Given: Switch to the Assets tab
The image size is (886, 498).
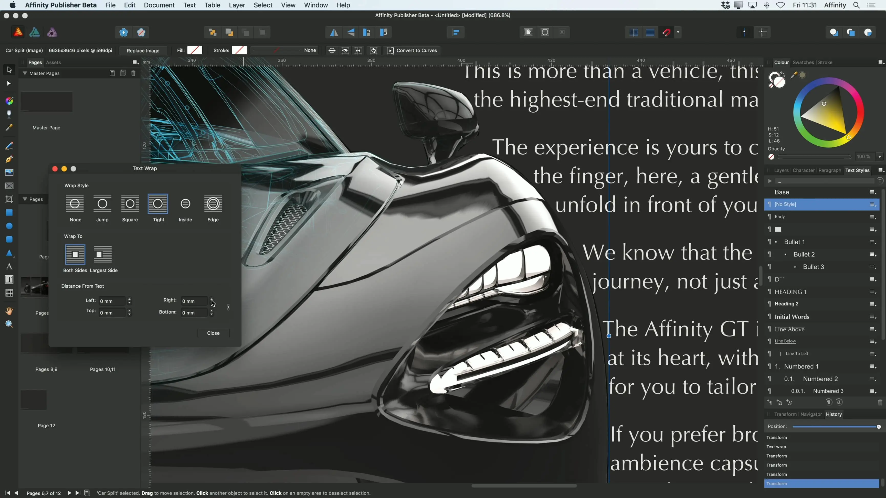Looking at the screenshot, I should (53, 62).
